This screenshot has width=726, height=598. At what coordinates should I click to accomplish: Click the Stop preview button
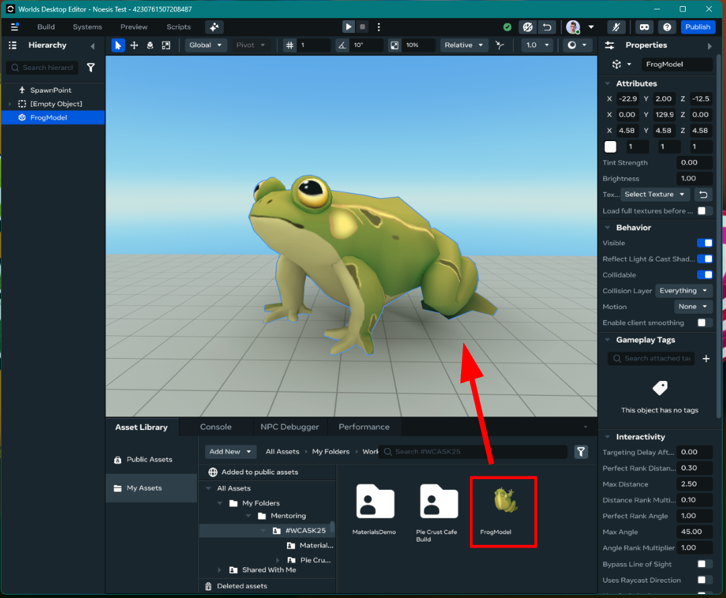pyautogui.click(x=363, y=27)
